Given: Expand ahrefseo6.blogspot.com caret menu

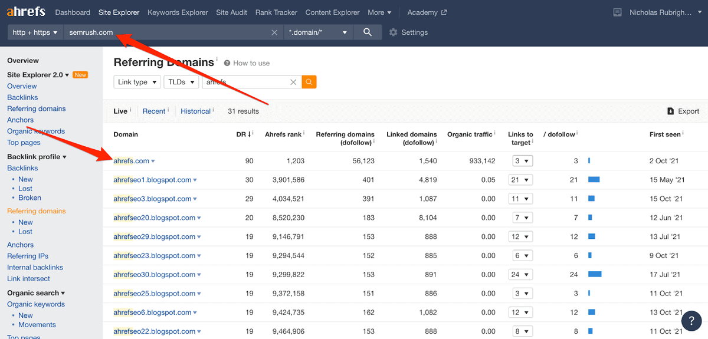Looking at the screenshot, I should 195,312.
